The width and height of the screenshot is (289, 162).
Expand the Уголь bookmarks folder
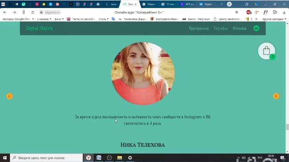(x=103, y=19)
